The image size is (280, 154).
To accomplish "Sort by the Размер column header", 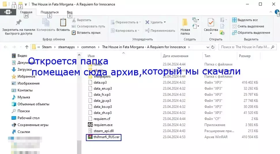I will (x=245, y=56).
